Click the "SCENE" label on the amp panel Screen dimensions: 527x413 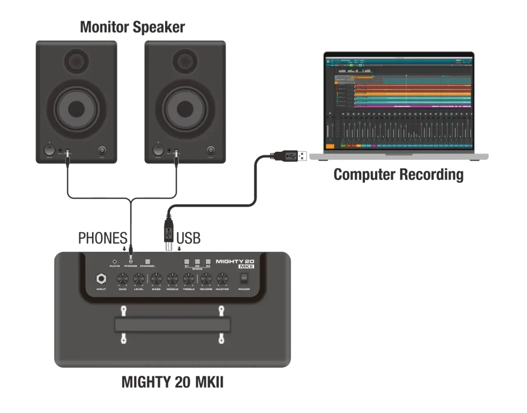pyautogui.click(x=197, y=269)
